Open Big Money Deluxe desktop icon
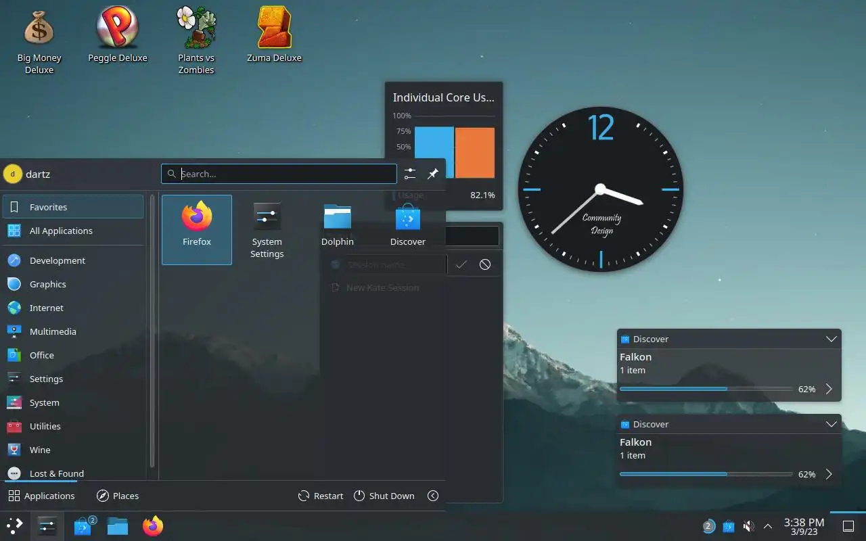Image resolution: width=866 pixels, height=541 pixels. (39, 41)
